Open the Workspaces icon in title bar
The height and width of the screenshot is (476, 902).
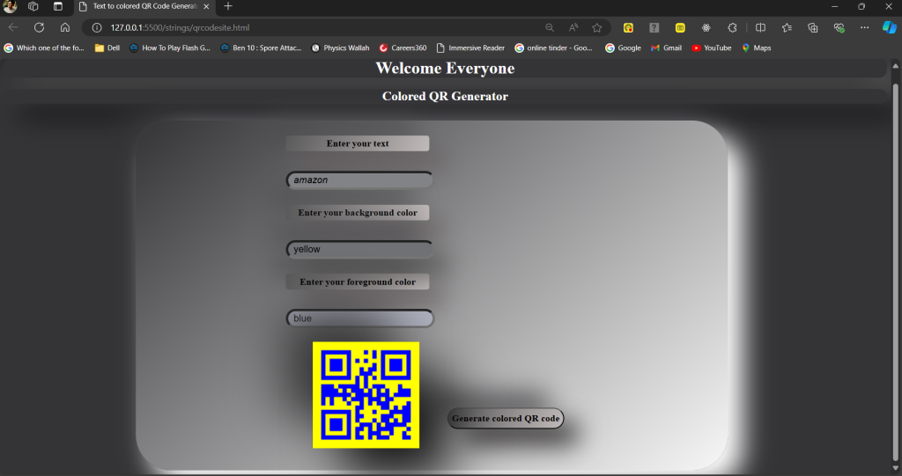pos(33,6)
